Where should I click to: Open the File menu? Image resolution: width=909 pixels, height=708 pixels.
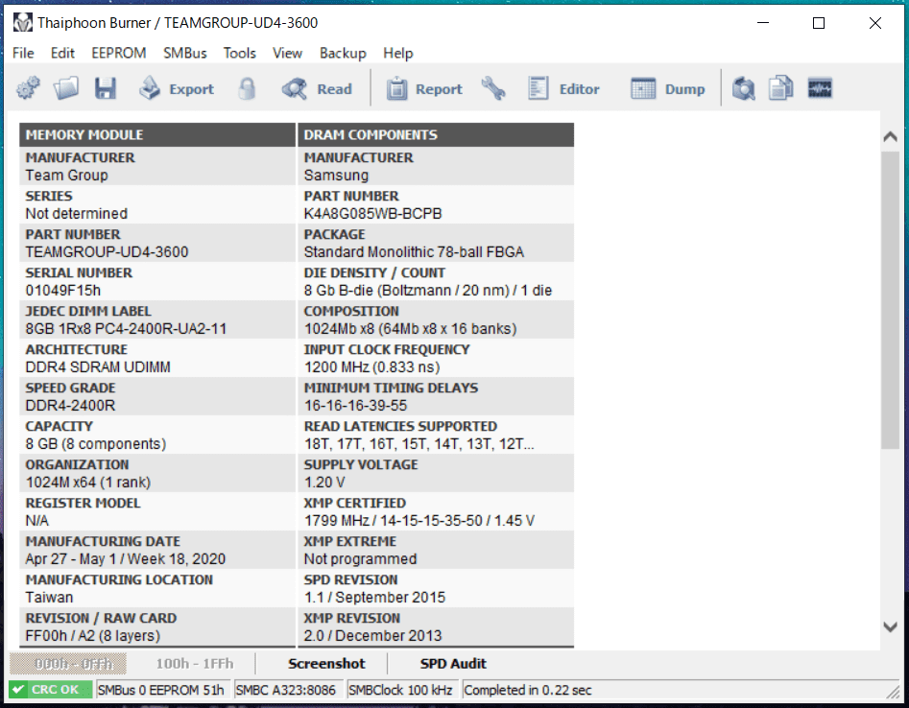pos(23,54)
